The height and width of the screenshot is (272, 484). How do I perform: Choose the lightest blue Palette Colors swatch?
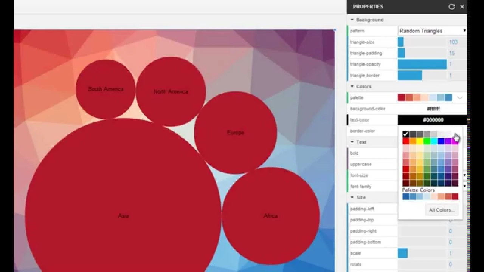pos(427,196)
